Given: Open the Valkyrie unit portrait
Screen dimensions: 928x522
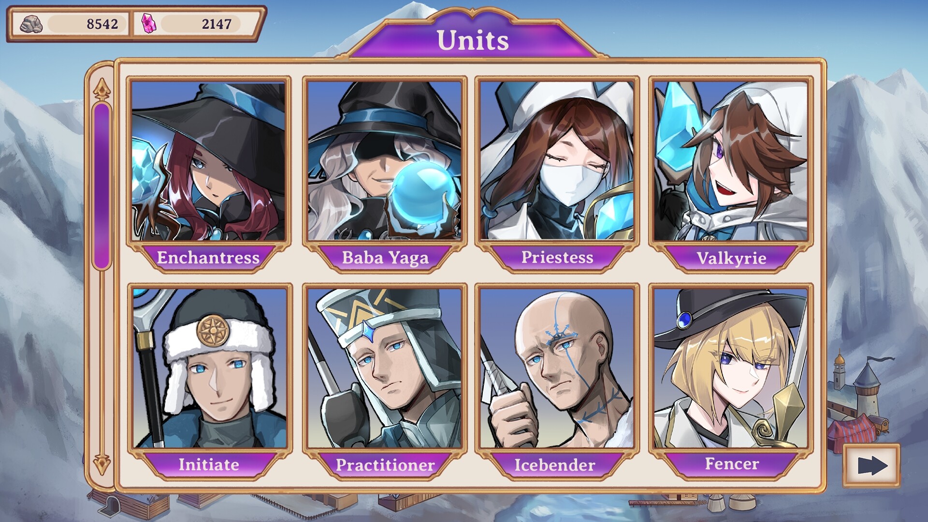Looking at the screenshot, I should 731,161.
